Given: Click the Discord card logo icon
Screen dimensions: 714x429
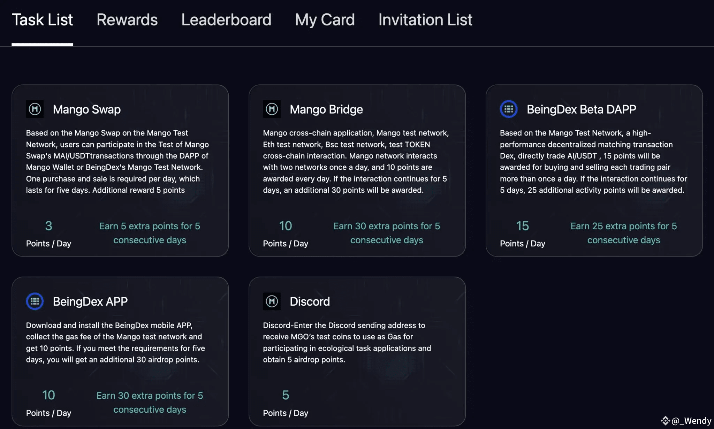Looking at the screenshot, I should 272,301.
